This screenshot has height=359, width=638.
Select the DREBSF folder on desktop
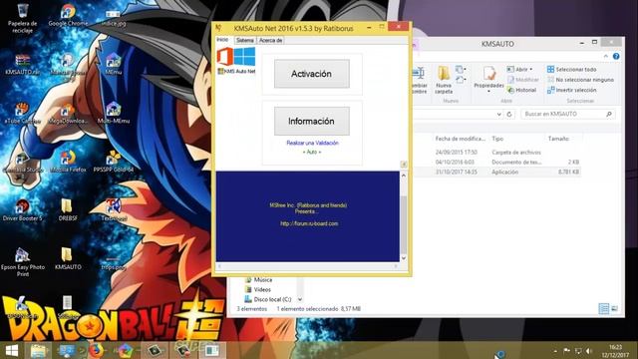pos(68,210)
